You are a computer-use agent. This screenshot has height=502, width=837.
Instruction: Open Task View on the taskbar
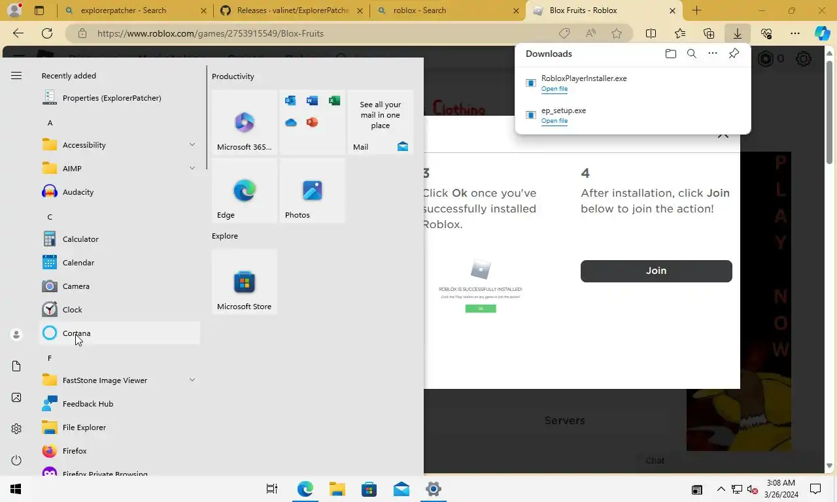pyautogui.click(x=272, y=489)
